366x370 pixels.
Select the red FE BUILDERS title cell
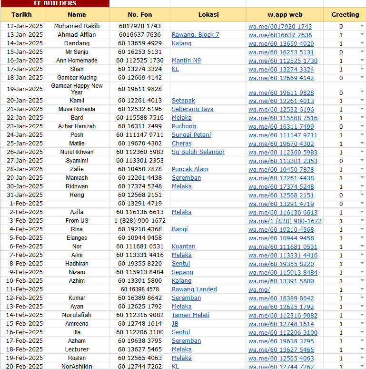click(x=55, y=3)
